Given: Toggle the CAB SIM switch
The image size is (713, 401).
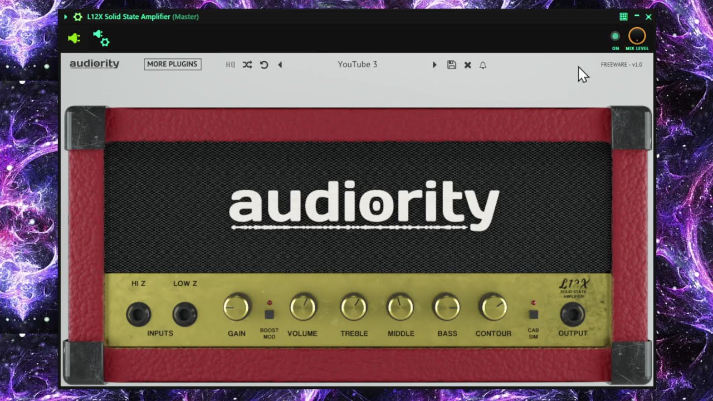Looking at the screenshot, I should click(x=534, y=314).
